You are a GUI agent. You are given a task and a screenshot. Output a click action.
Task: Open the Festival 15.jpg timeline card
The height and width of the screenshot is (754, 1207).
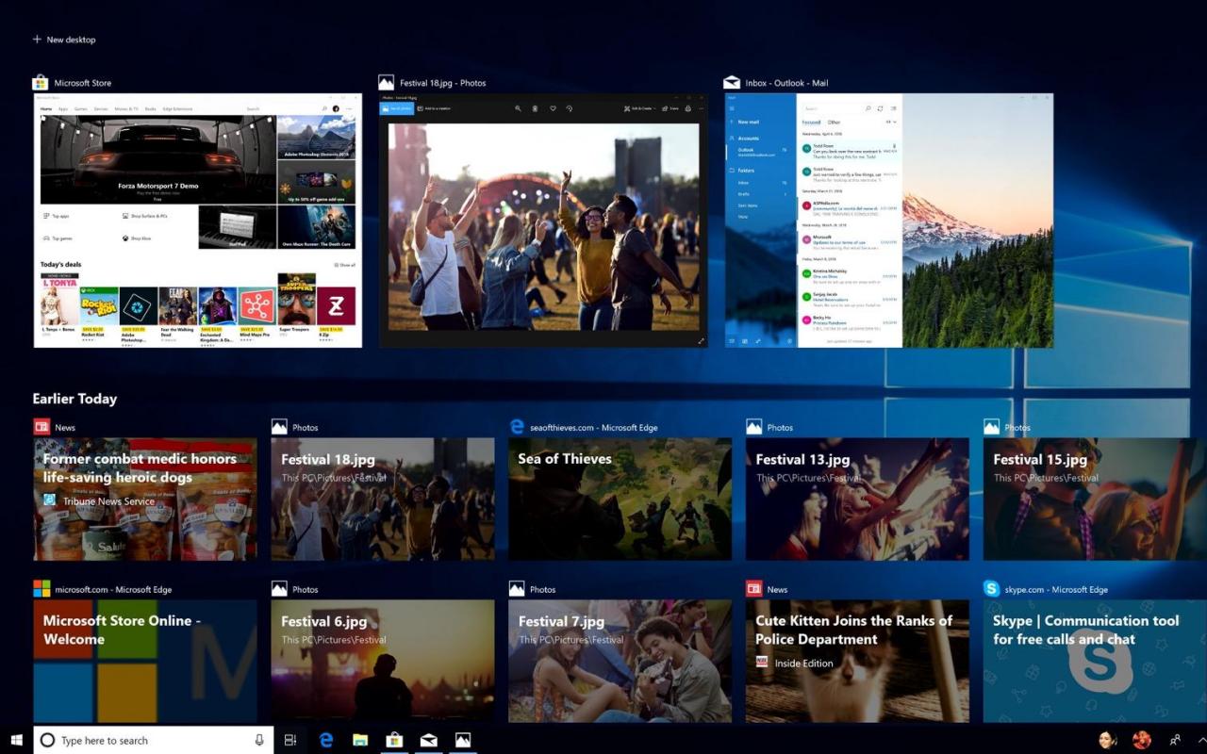(x=1095, y=499)
